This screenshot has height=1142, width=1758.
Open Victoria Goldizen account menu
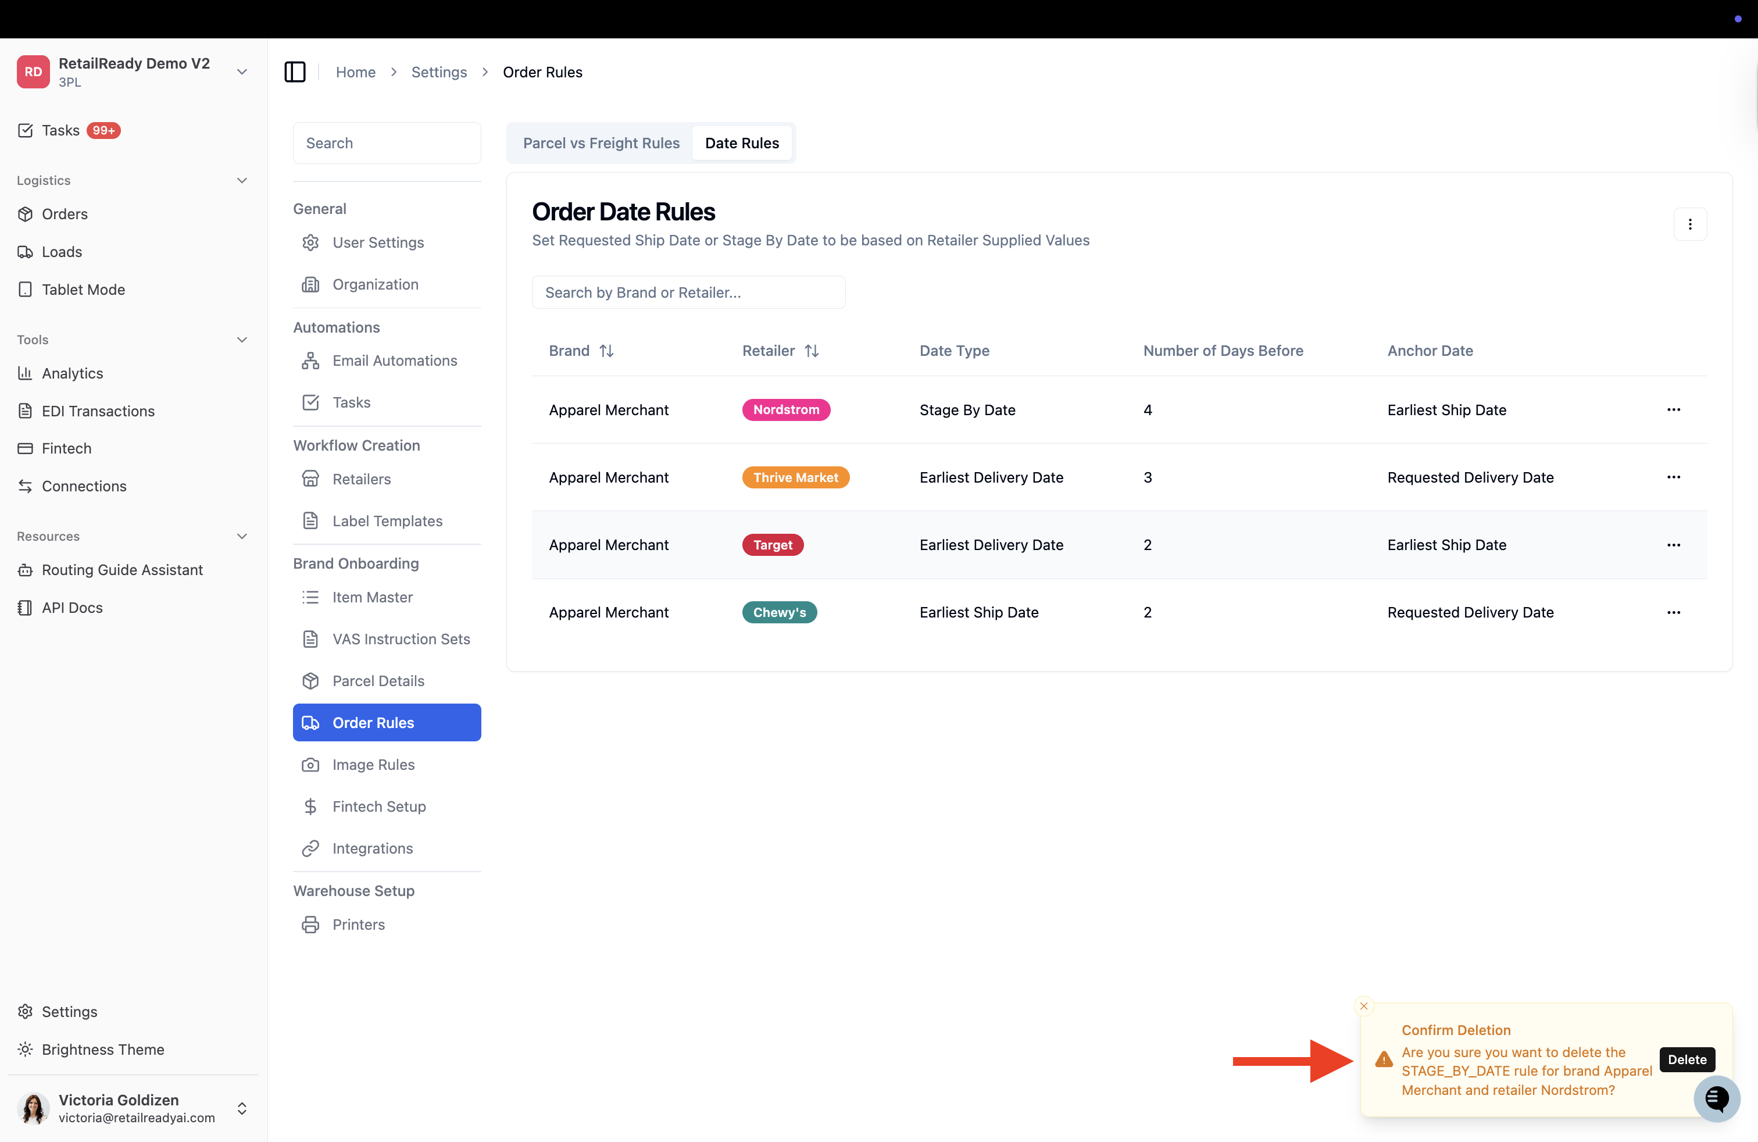pyautogui.click(x=133, y=1108)
